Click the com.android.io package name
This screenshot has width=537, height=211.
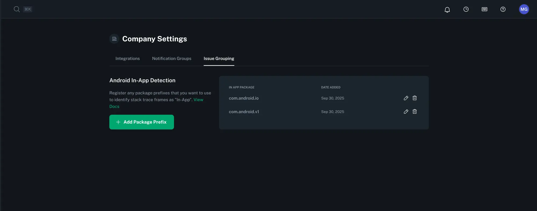(x=244, y=98)
